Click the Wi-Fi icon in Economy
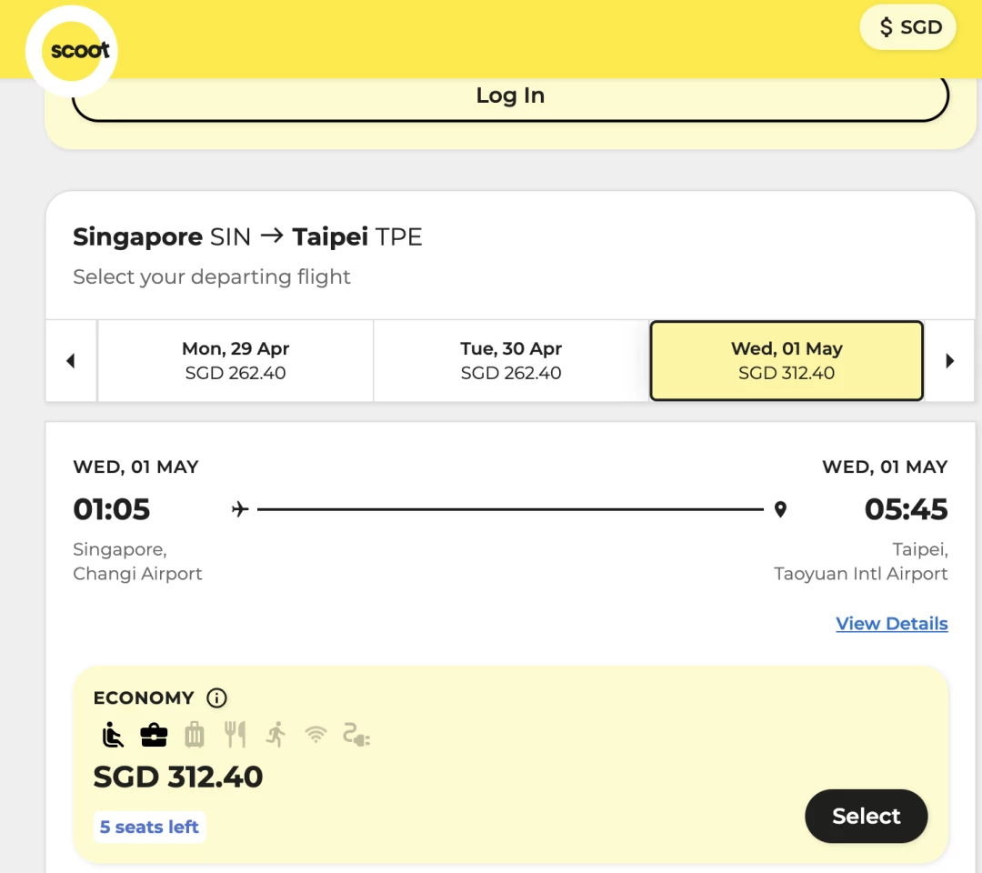 pyautogui.click(x=316, y=735)
